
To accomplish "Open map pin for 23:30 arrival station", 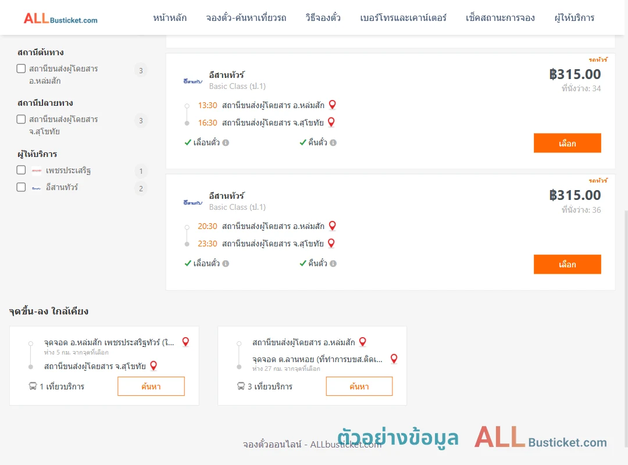I will tap(331, 243).
